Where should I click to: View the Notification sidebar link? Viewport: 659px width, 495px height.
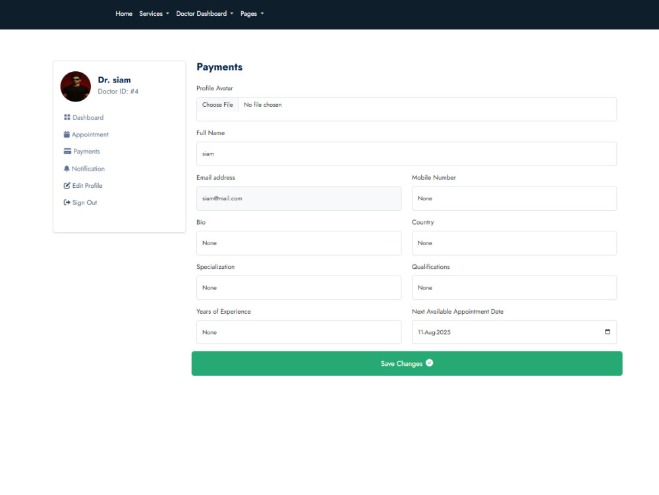point(84,169)
